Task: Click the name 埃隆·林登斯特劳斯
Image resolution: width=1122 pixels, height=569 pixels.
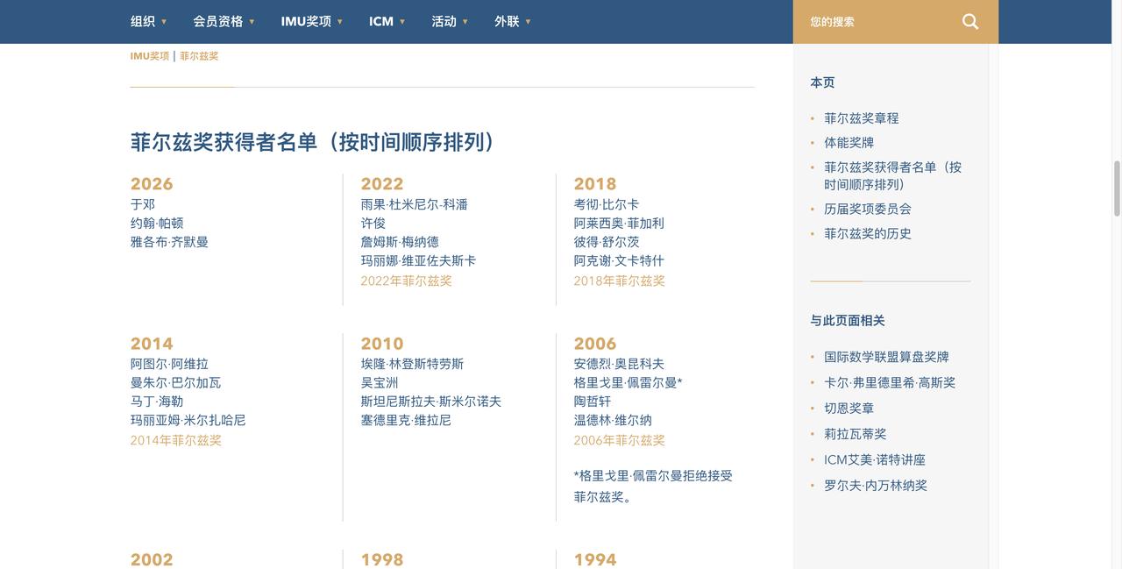Action: pos(413,365)
